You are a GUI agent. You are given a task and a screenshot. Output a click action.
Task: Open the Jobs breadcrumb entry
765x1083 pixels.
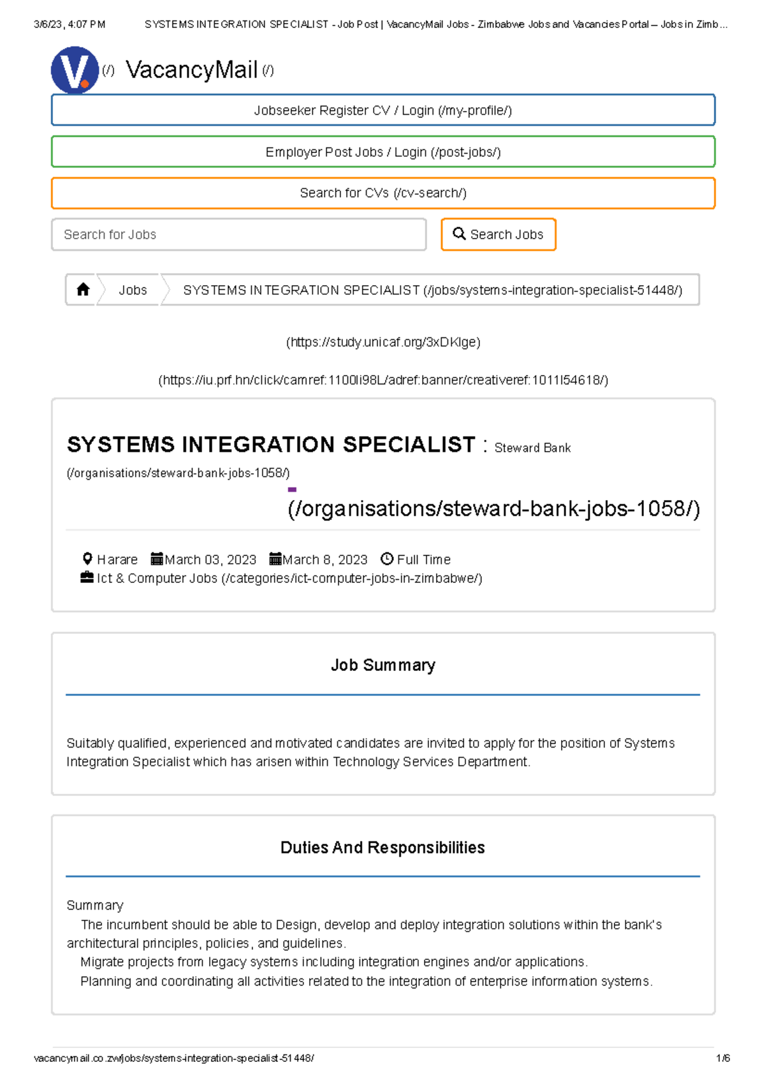(x=133, y=290)
